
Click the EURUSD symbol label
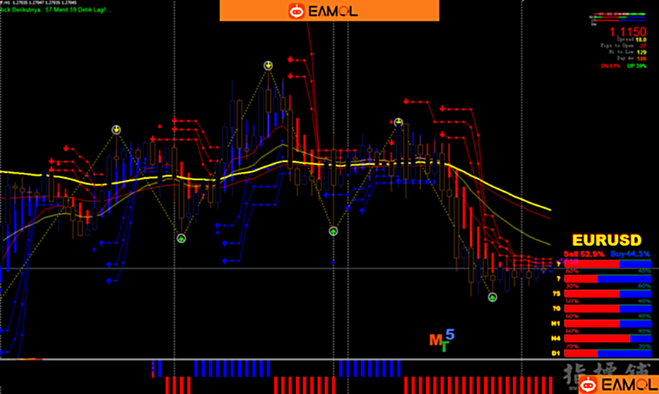606,240
